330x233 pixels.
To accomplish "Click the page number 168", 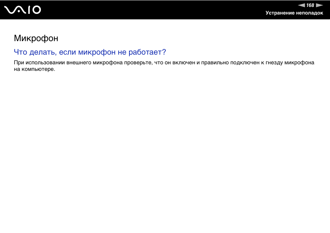I will click(310, 5).
